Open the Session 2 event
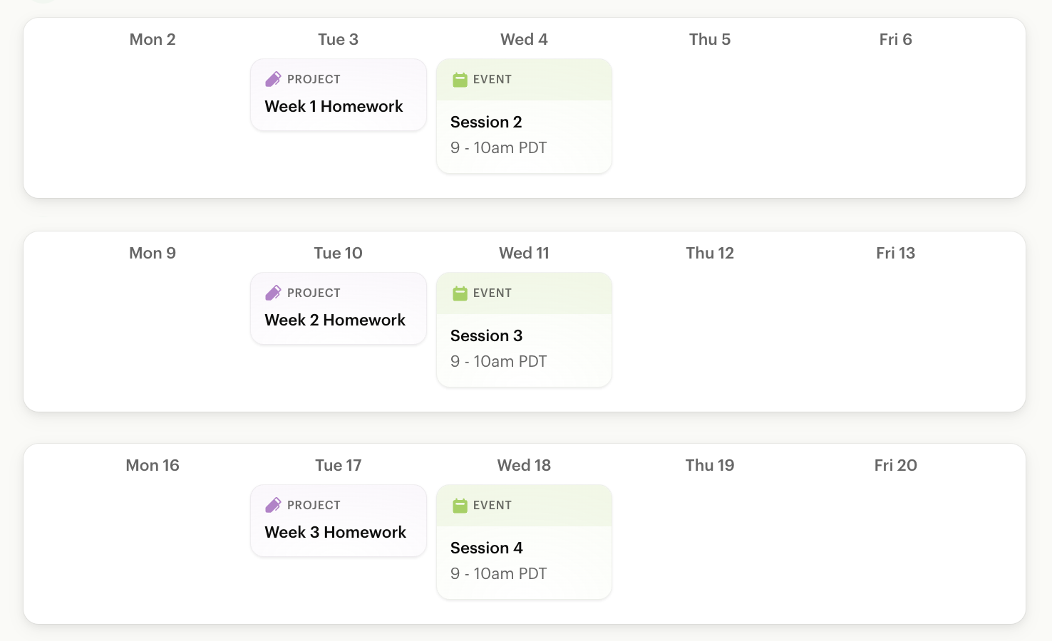The height and width of the screenshot is (641, 1052). 486,123
